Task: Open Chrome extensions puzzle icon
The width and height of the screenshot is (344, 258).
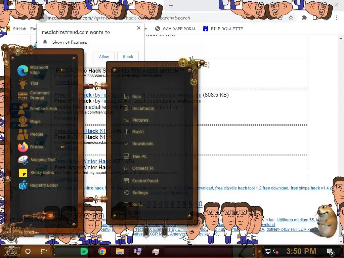Action: 304,17
